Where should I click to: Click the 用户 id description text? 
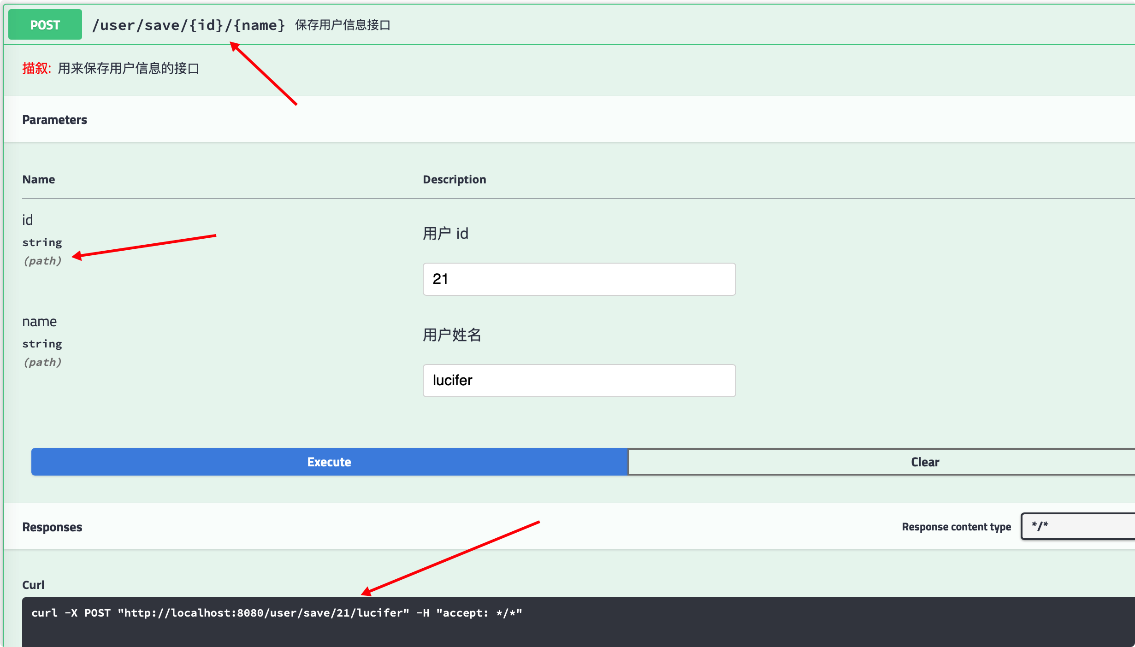445,234
